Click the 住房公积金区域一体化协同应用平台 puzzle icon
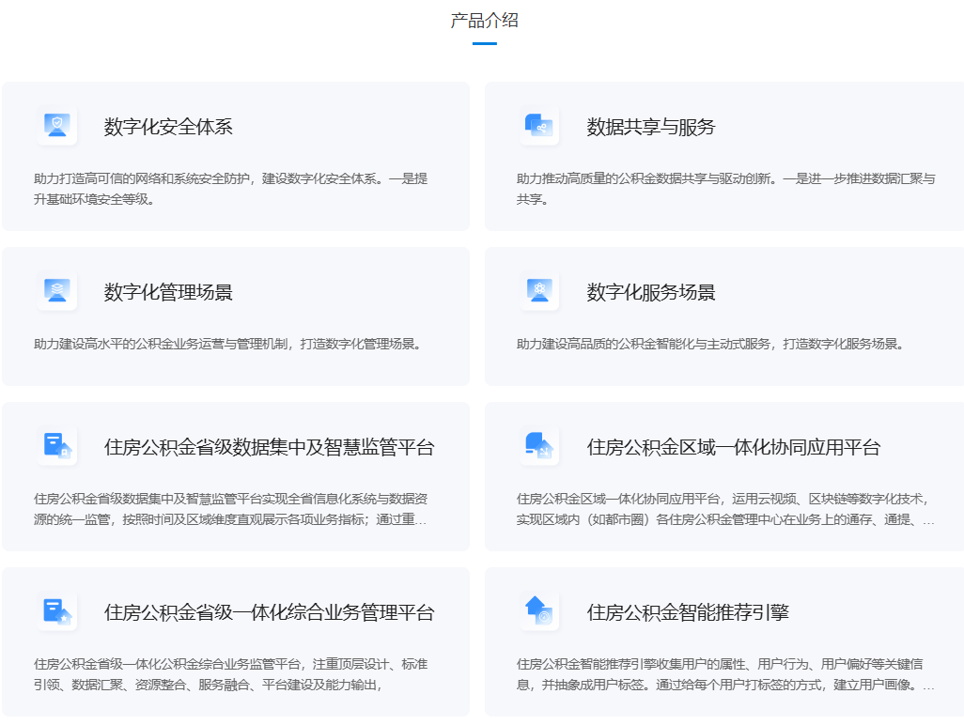This screenshot has height=725, width=964. click(538, 448)
